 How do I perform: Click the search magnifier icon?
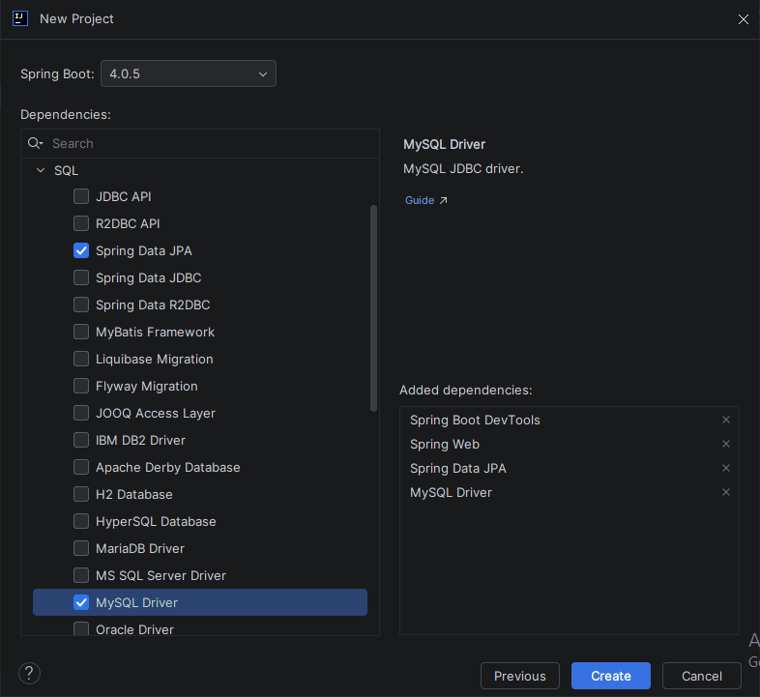point(35,143)
